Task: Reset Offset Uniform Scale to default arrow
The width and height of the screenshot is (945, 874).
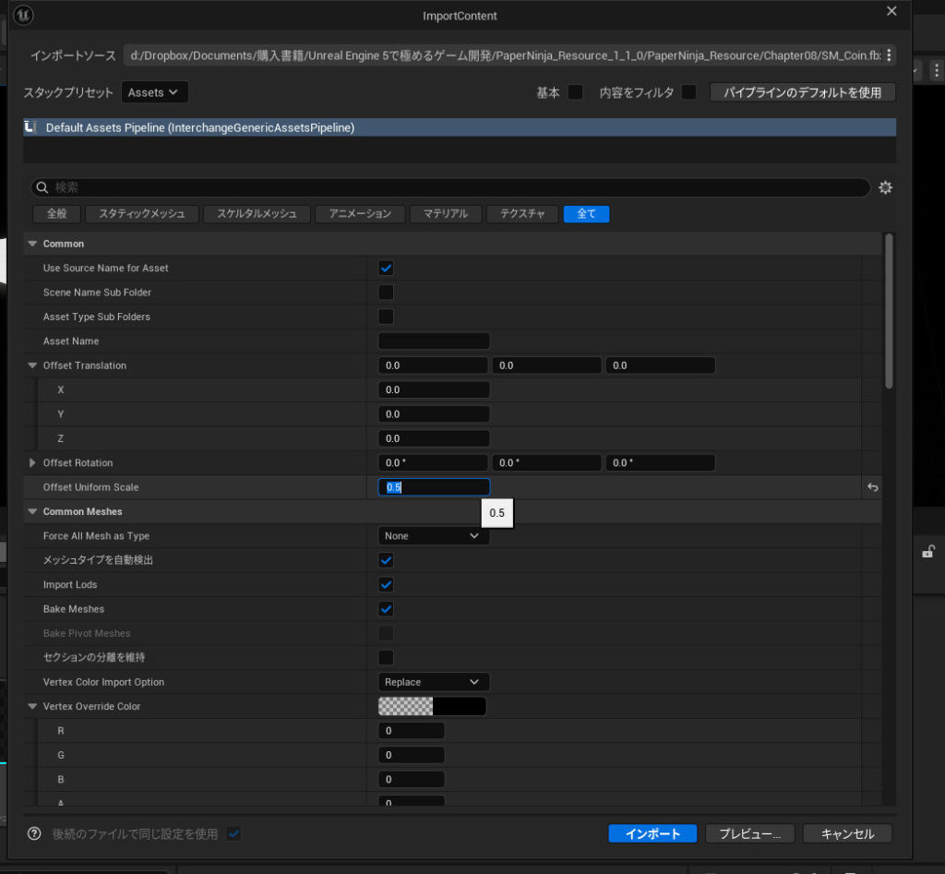Action: click(871, 487)
